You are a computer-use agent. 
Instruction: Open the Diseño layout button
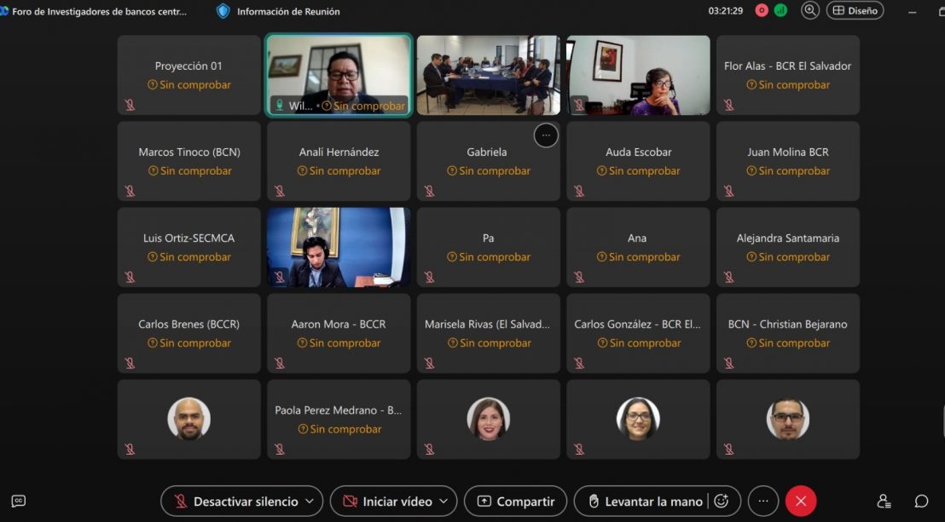click(855, 10)
